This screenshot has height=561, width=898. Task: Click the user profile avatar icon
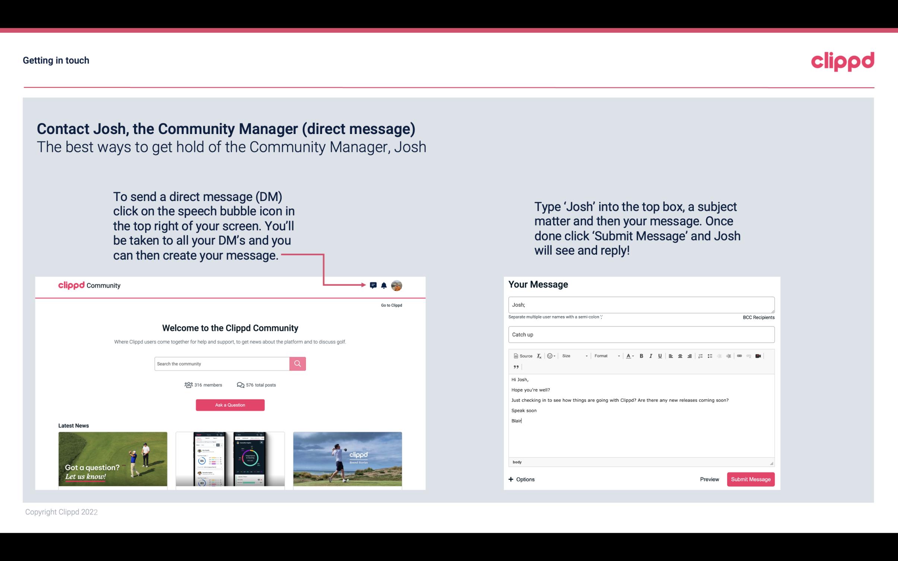pos(398,285)
